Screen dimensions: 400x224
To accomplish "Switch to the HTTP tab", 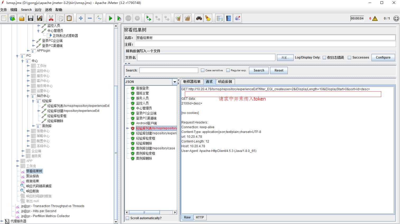I will [200, 217].
